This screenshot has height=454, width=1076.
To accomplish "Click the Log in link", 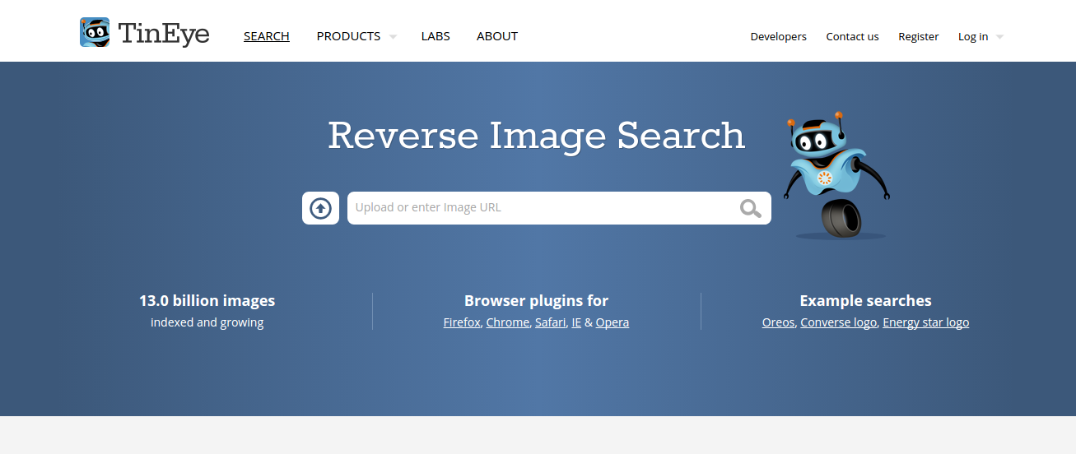I will click(973, 36).
